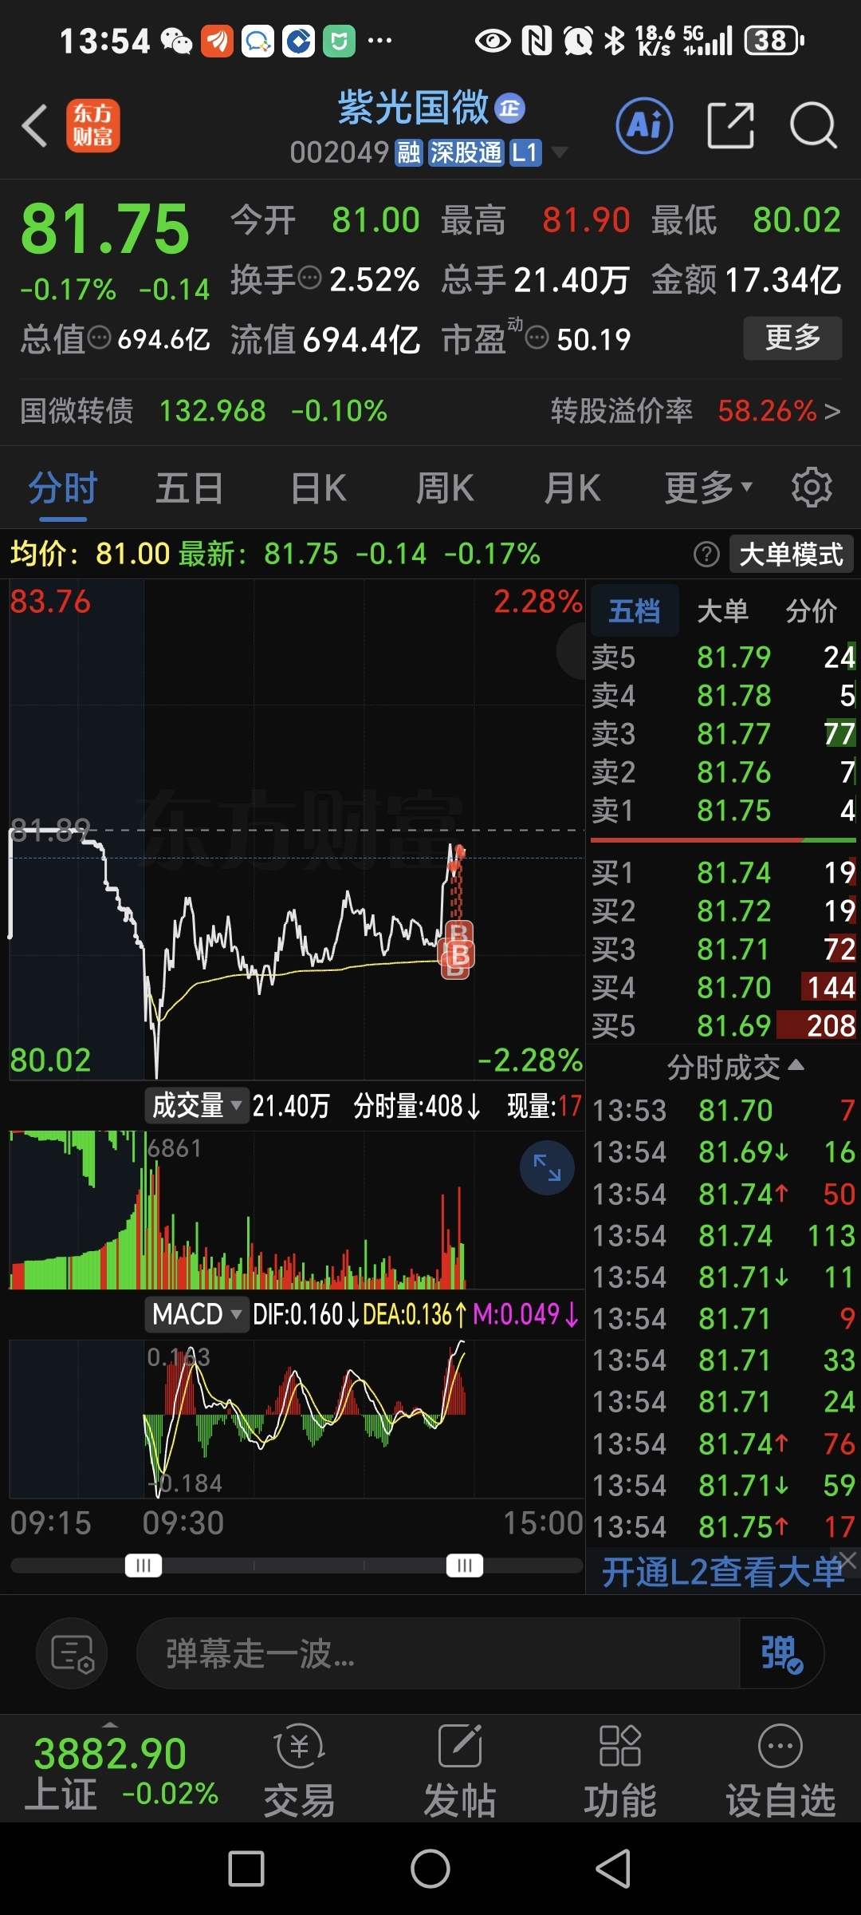This screenshot has width=861, height=1915.
Task: Switch to 日K tab
Action: tap(318, 488)
